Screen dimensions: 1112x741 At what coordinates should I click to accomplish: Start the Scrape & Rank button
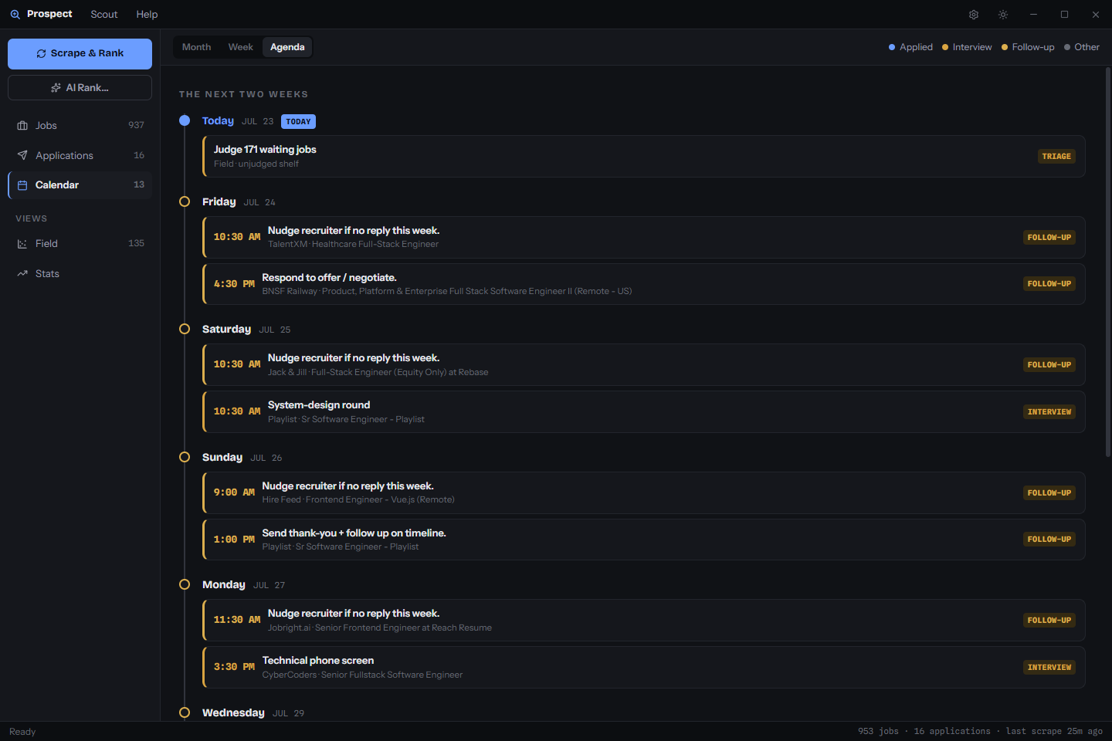coord(80,54)
